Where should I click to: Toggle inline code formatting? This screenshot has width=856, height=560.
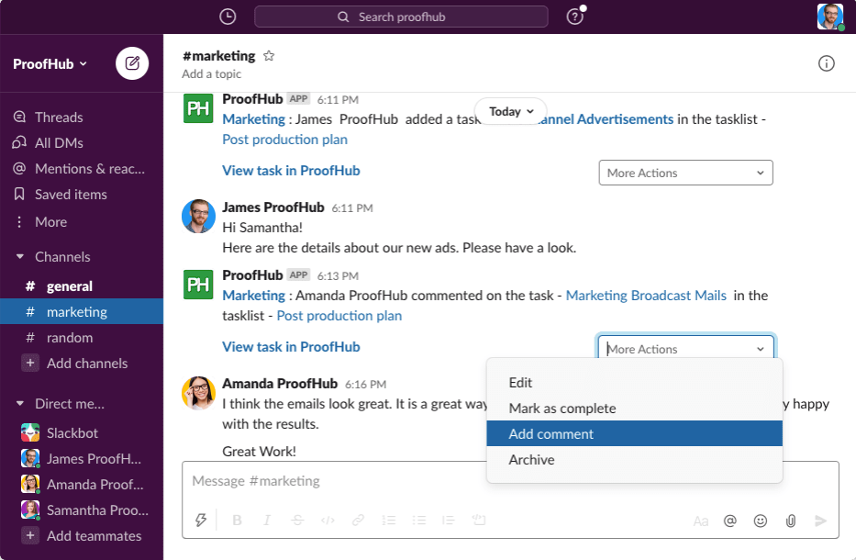(x=328, y=521)
